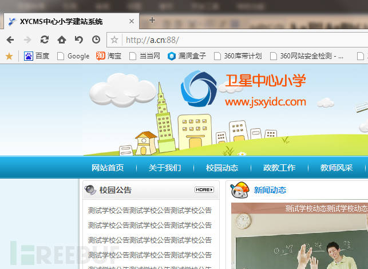Open the 淘宝 bookmark
368x269 pixels.
click(109, 56)
